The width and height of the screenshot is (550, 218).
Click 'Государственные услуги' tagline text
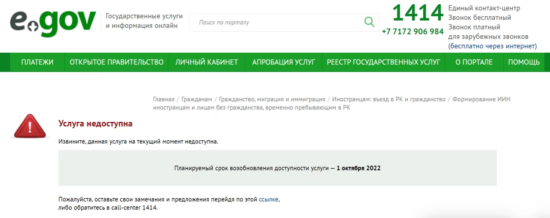coord(144,16)
